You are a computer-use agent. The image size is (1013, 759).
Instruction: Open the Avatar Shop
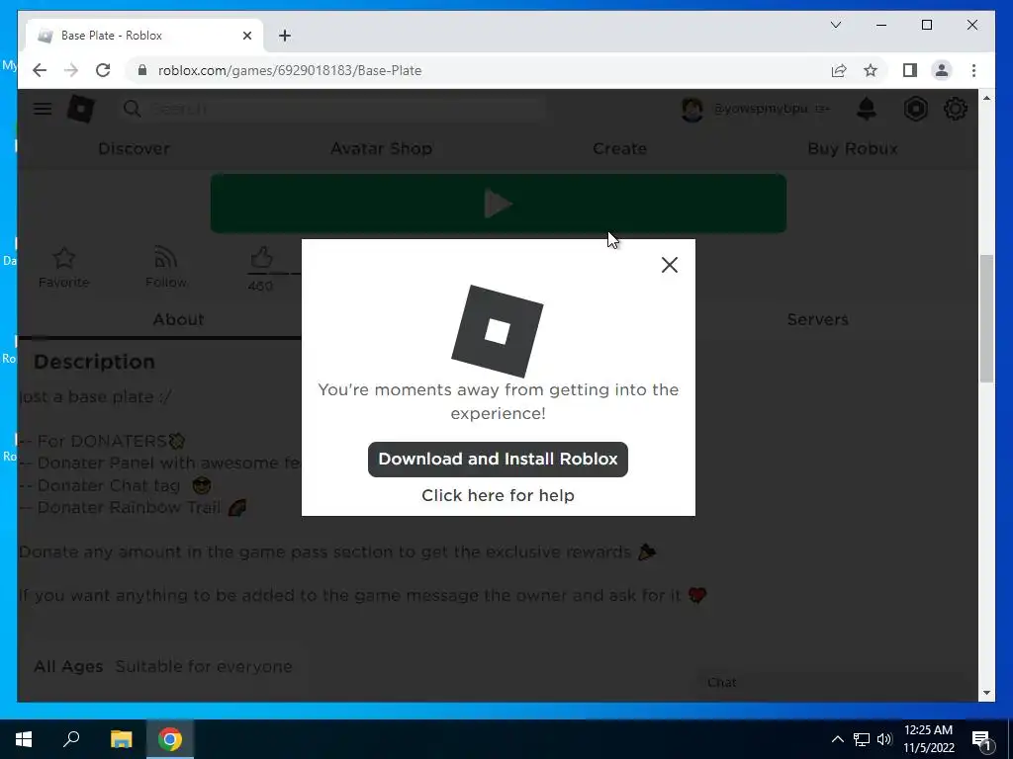(381, 148)
